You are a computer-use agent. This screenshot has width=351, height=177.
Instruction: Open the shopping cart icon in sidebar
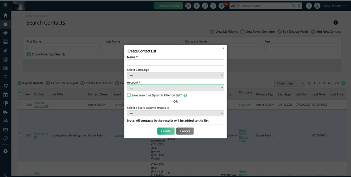(5, 86)
